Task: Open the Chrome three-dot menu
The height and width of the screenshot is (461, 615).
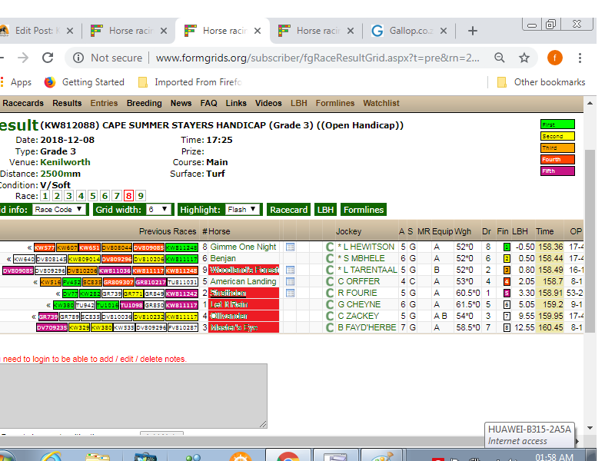Action: point(580,58)
